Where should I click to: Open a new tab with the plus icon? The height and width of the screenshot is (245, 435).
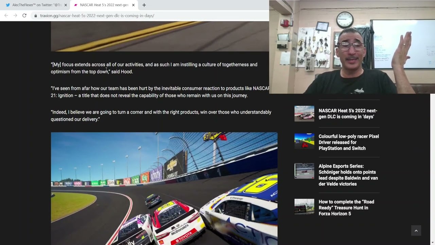click(x=144, y=5)
